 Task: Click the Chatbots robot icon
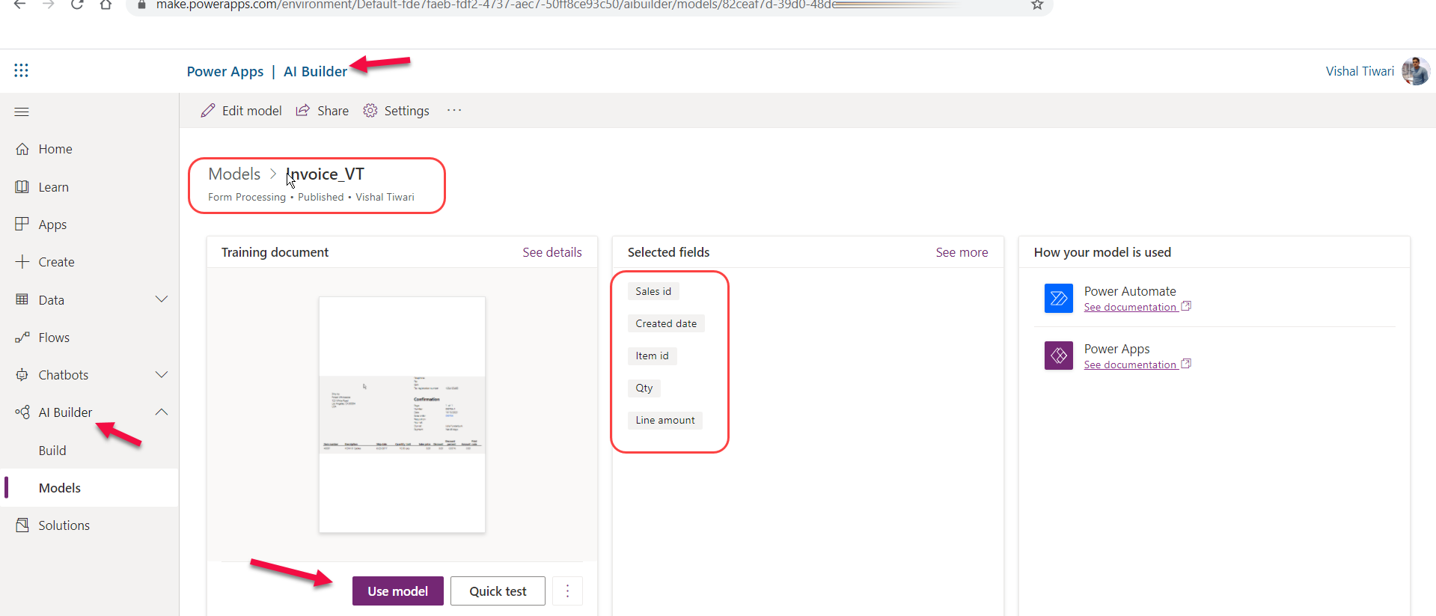click(x=22, y=375)
